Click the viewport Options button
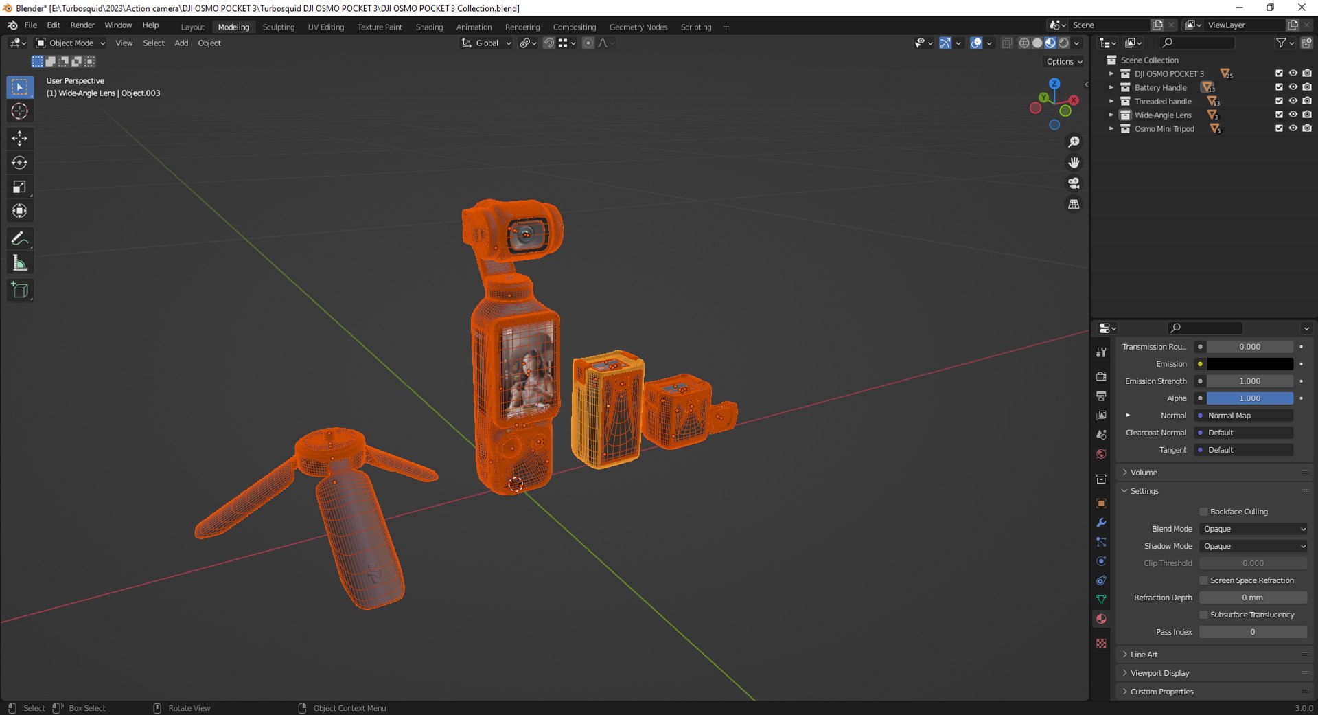1318x715 pixels. click(1064, 62)
